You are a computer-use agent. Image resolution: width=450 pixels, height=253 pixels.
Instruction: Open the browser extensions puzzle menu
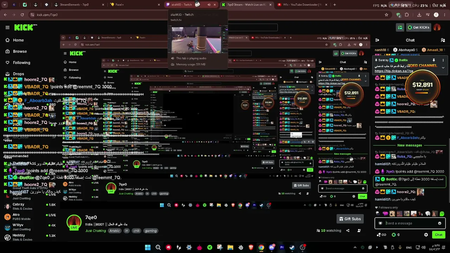[407, 15]
